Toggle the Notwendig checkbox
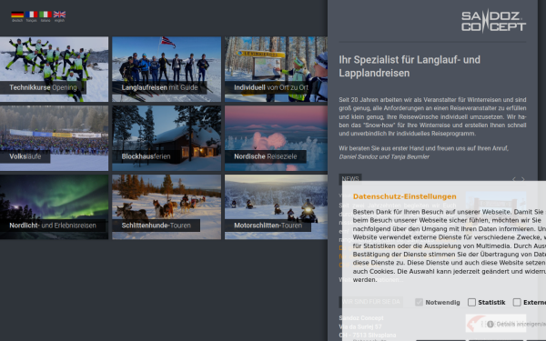Screen dimensions: 546x341 click(419, 303)
